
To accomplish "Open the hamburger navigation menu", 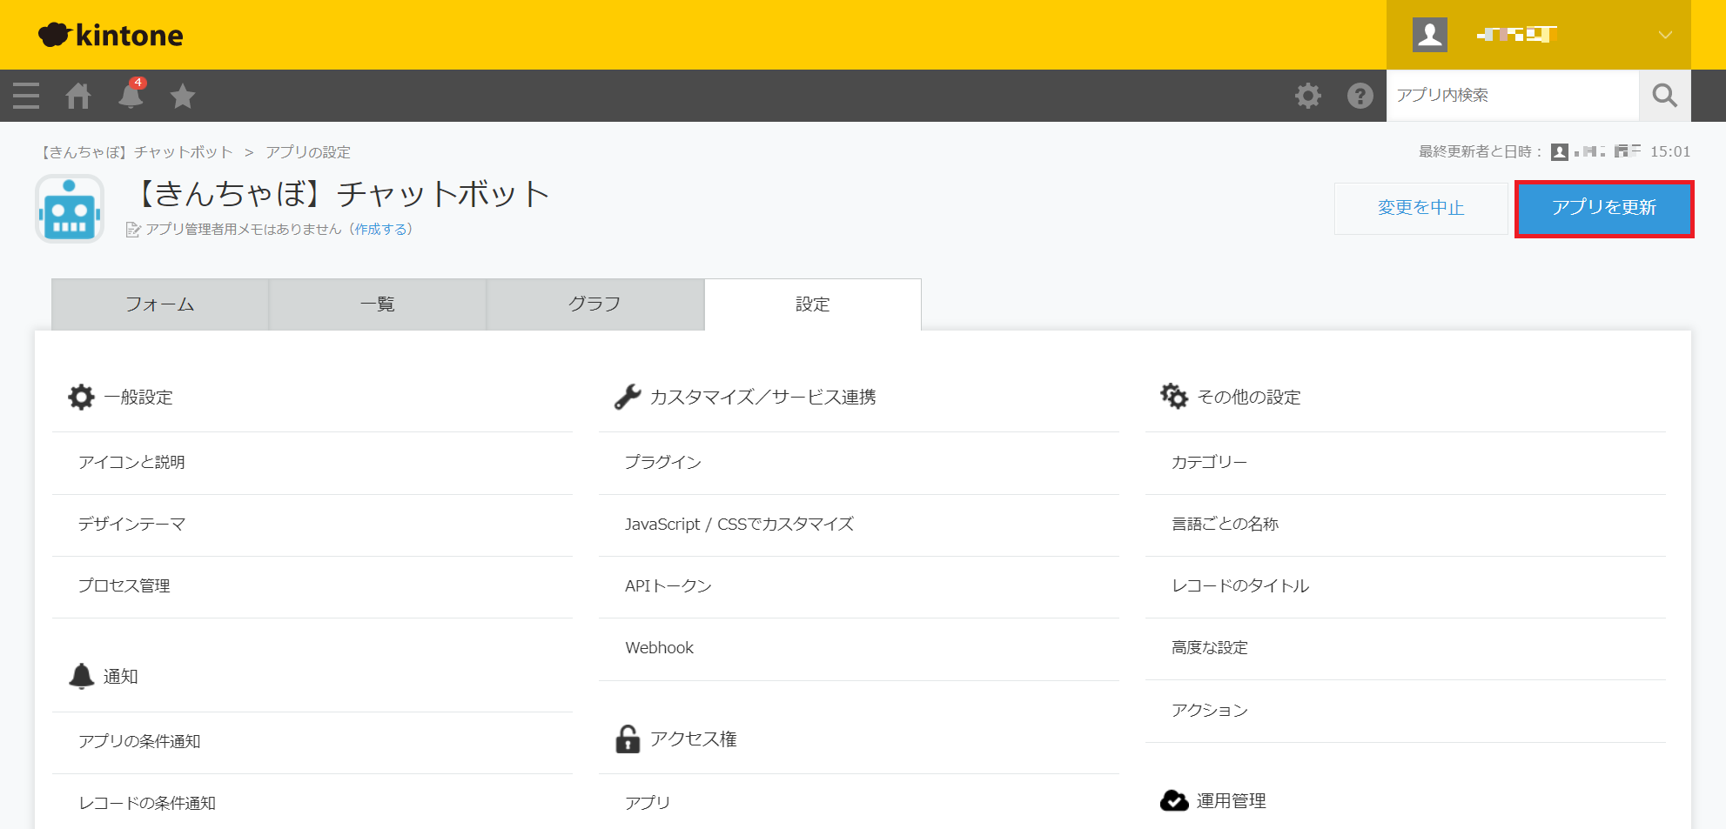I will tap(26, 96).
